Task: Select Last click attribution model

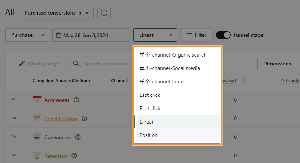Action: tap(150, 95)
